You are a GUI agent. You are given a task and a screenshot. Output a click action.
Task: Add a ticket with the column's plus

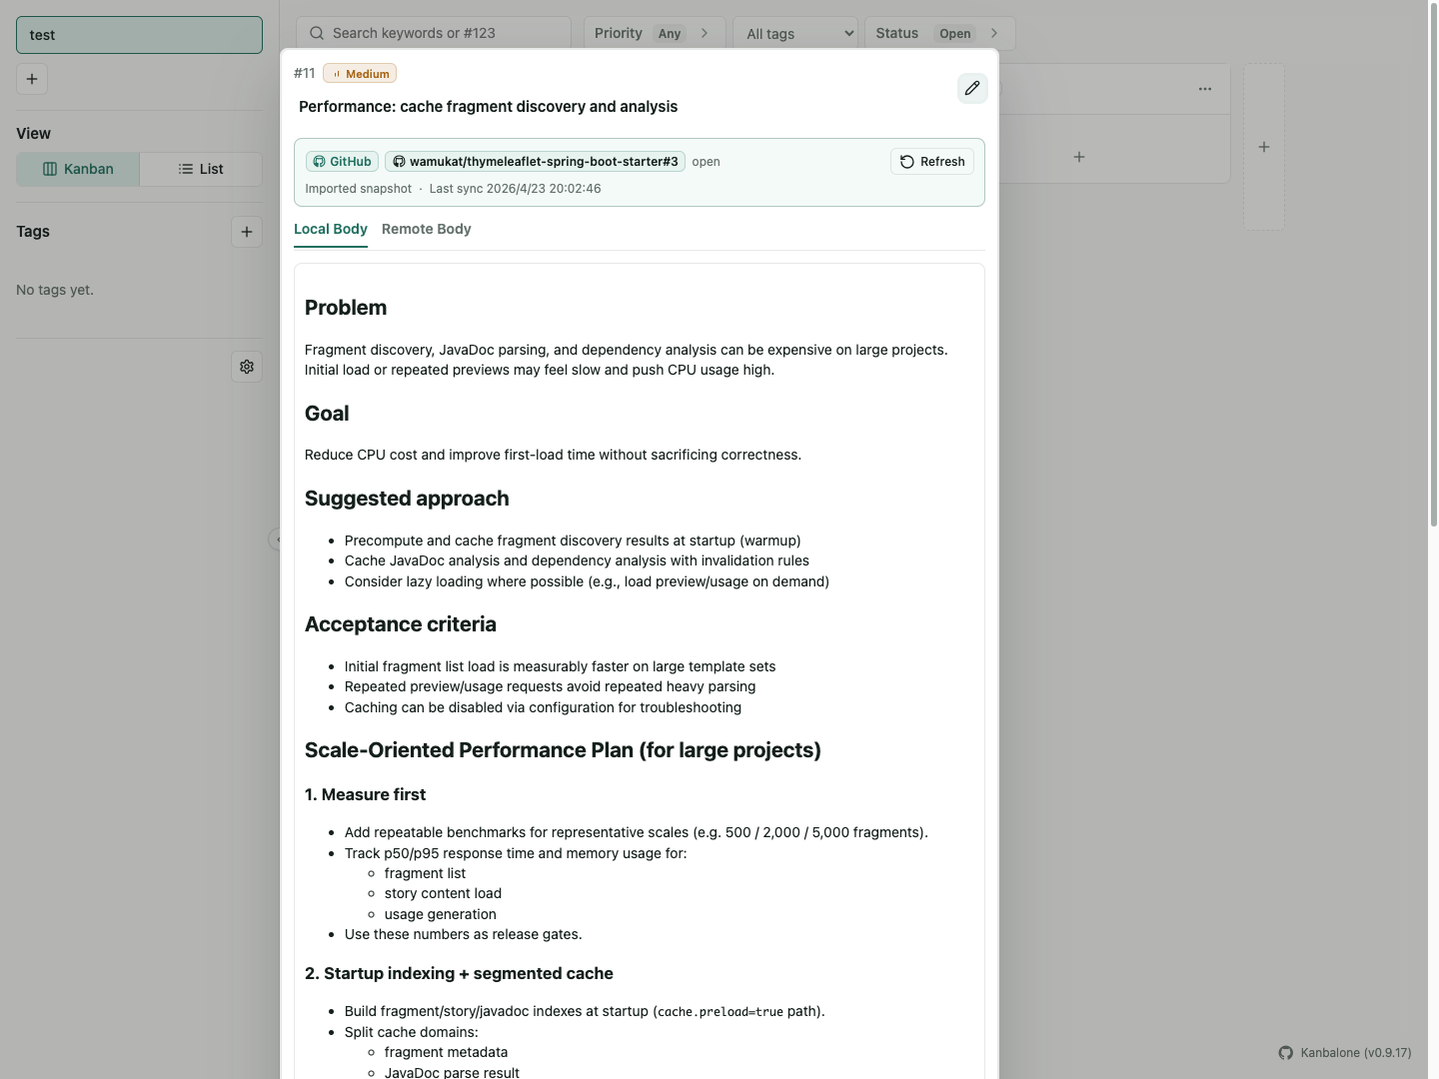click(x=1079, y=157)
